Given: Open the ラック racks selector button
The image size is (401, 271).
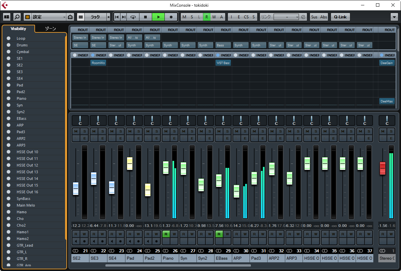Looking at the screenshot, I should [95, 17].
